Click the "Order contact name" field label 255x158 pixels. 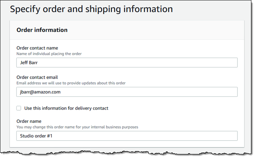pyautogui.click(x=37, y=48)
